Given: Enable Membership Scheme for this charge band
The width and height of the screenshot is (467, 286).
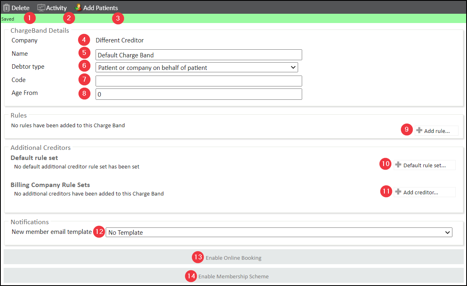Looking at the screenshot, I should click(x=233, y=276).
